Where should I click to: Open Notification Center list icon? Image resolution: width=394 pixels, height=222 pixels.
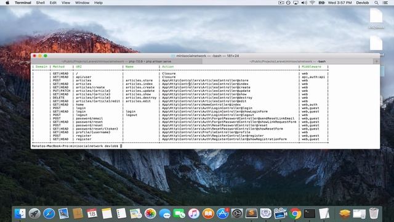click(385, 2)
